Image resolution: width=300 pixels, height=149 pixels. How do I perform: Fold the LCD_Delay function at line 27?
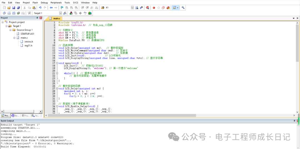[57, 89]
